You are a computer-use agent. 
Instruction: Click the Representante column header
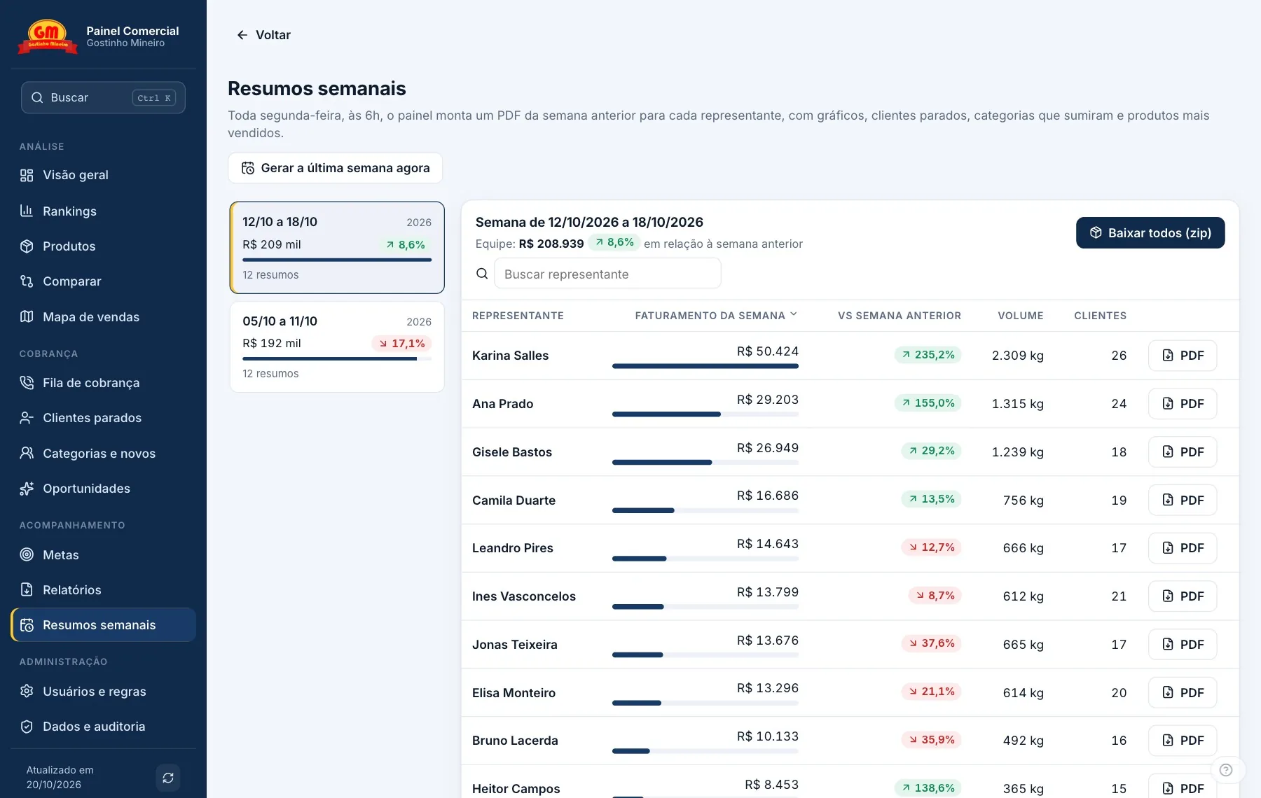(x=518, y=316)
